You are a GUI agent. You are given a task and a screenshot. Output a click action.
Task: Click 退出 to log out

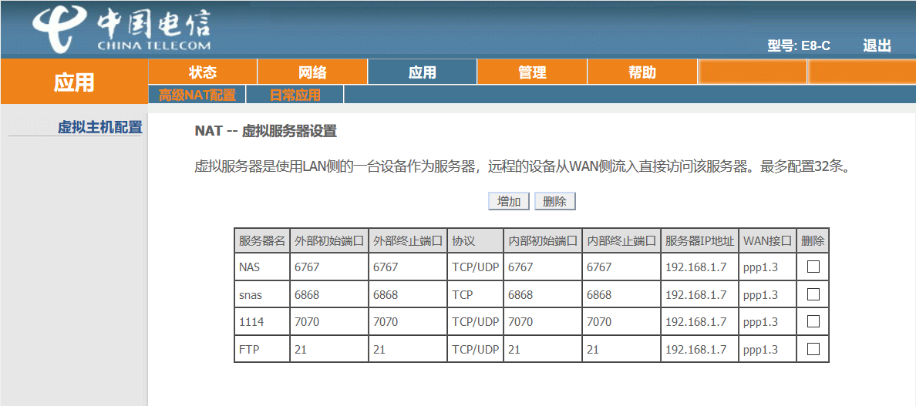pos(877,46)
